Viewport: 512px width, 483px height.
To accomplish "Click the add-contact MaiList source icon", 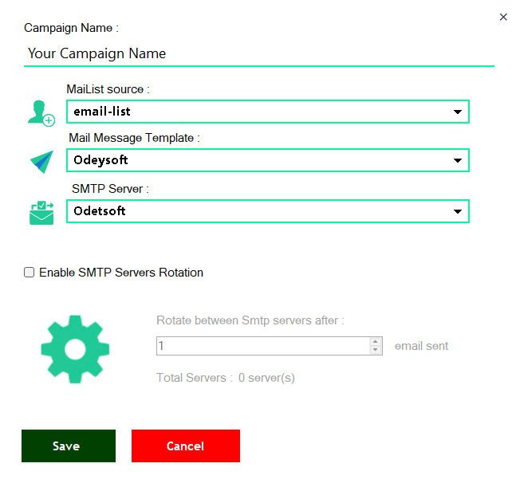I will (41, 112).
